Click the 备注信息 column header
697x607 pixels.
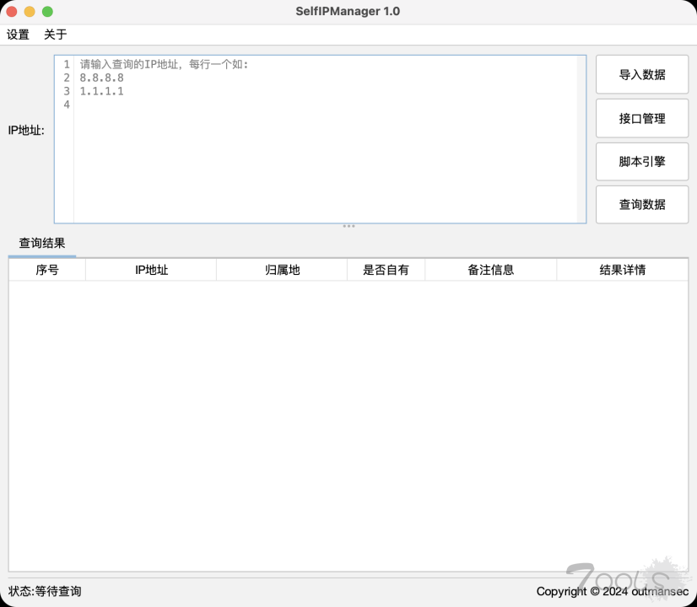pyautogui.click(x=490, y=269)
